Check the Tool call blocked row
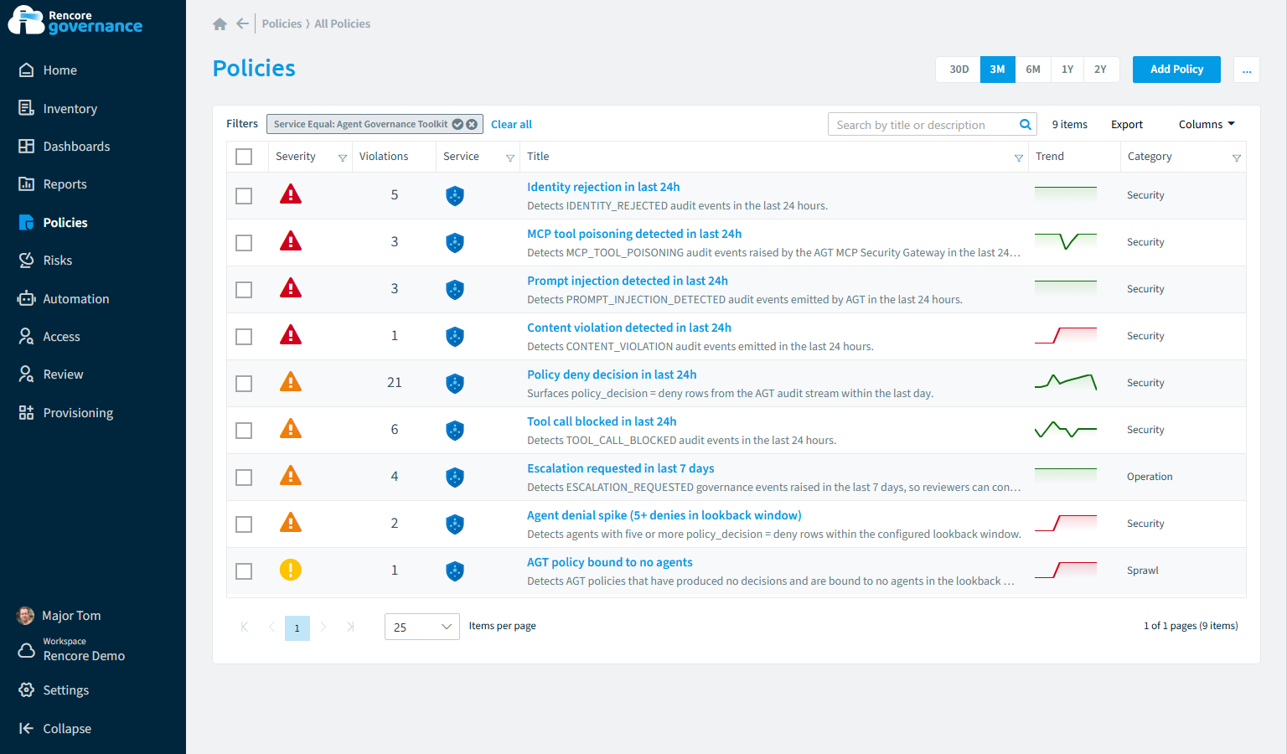 (x=244, y=431)
